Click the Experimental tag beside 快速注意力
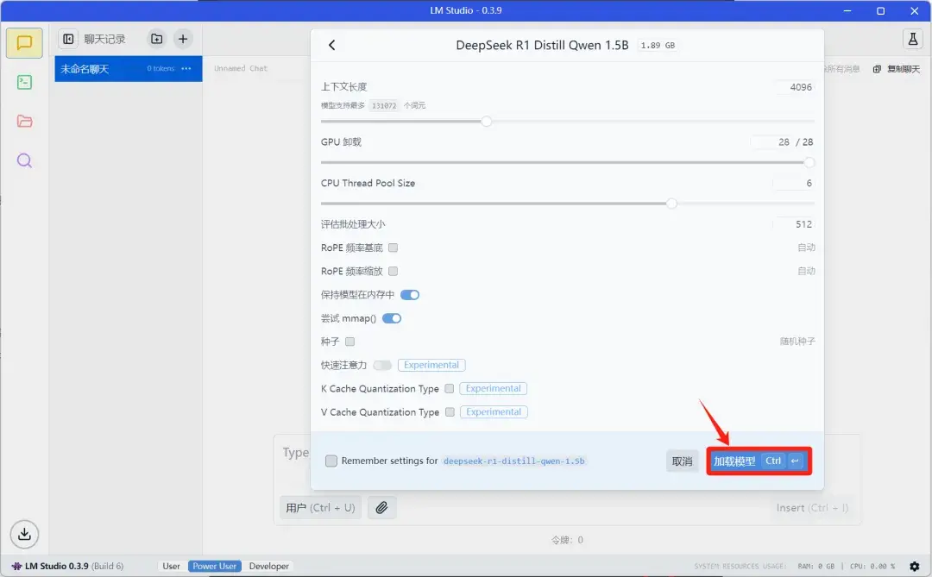This screenshot has height=577, width=932. (x=431, y=365)
